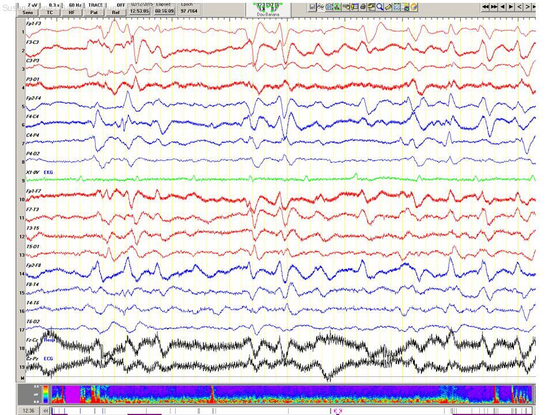Screen dimensions: 553x415
Task: Click the Ref reference button
Action: click(116, 12)
